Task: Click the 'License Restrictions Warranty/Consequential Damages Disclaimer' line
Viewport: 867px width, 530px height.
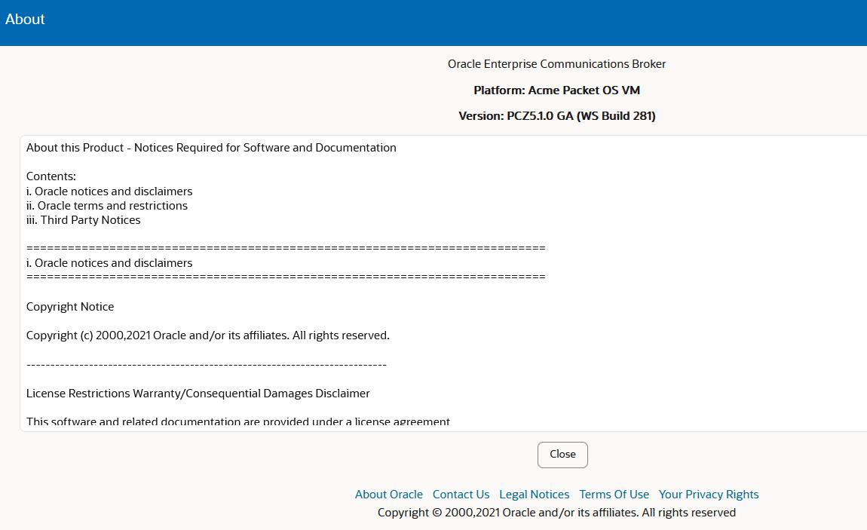Action: click(x=198, y=394)
